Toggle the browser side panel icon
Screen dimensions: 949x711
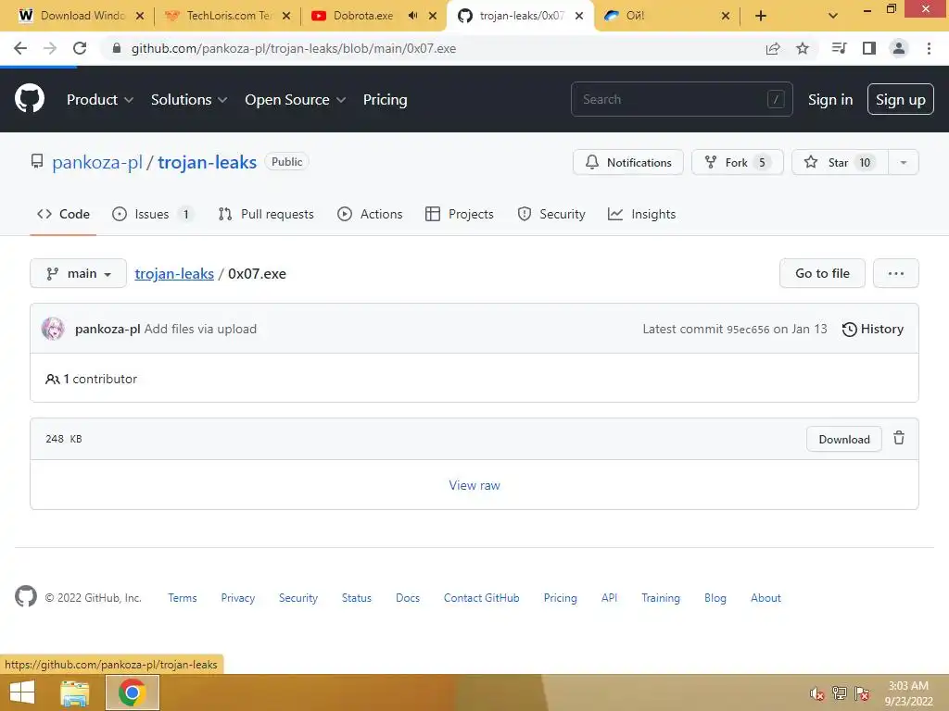(868, 48)
